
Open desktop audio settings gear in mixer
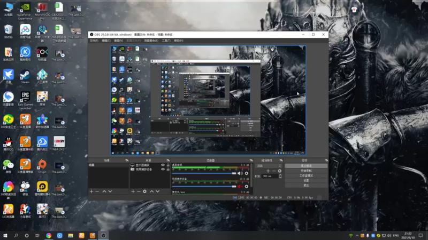pos(247,173)
